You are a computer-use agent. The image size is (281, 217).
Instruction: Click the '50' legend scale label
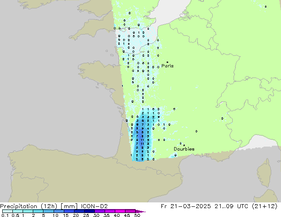(137, 215)
